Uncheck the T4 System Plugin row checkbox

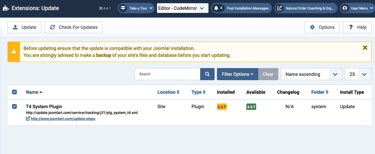pyautogui.click(x=14, y=106)
